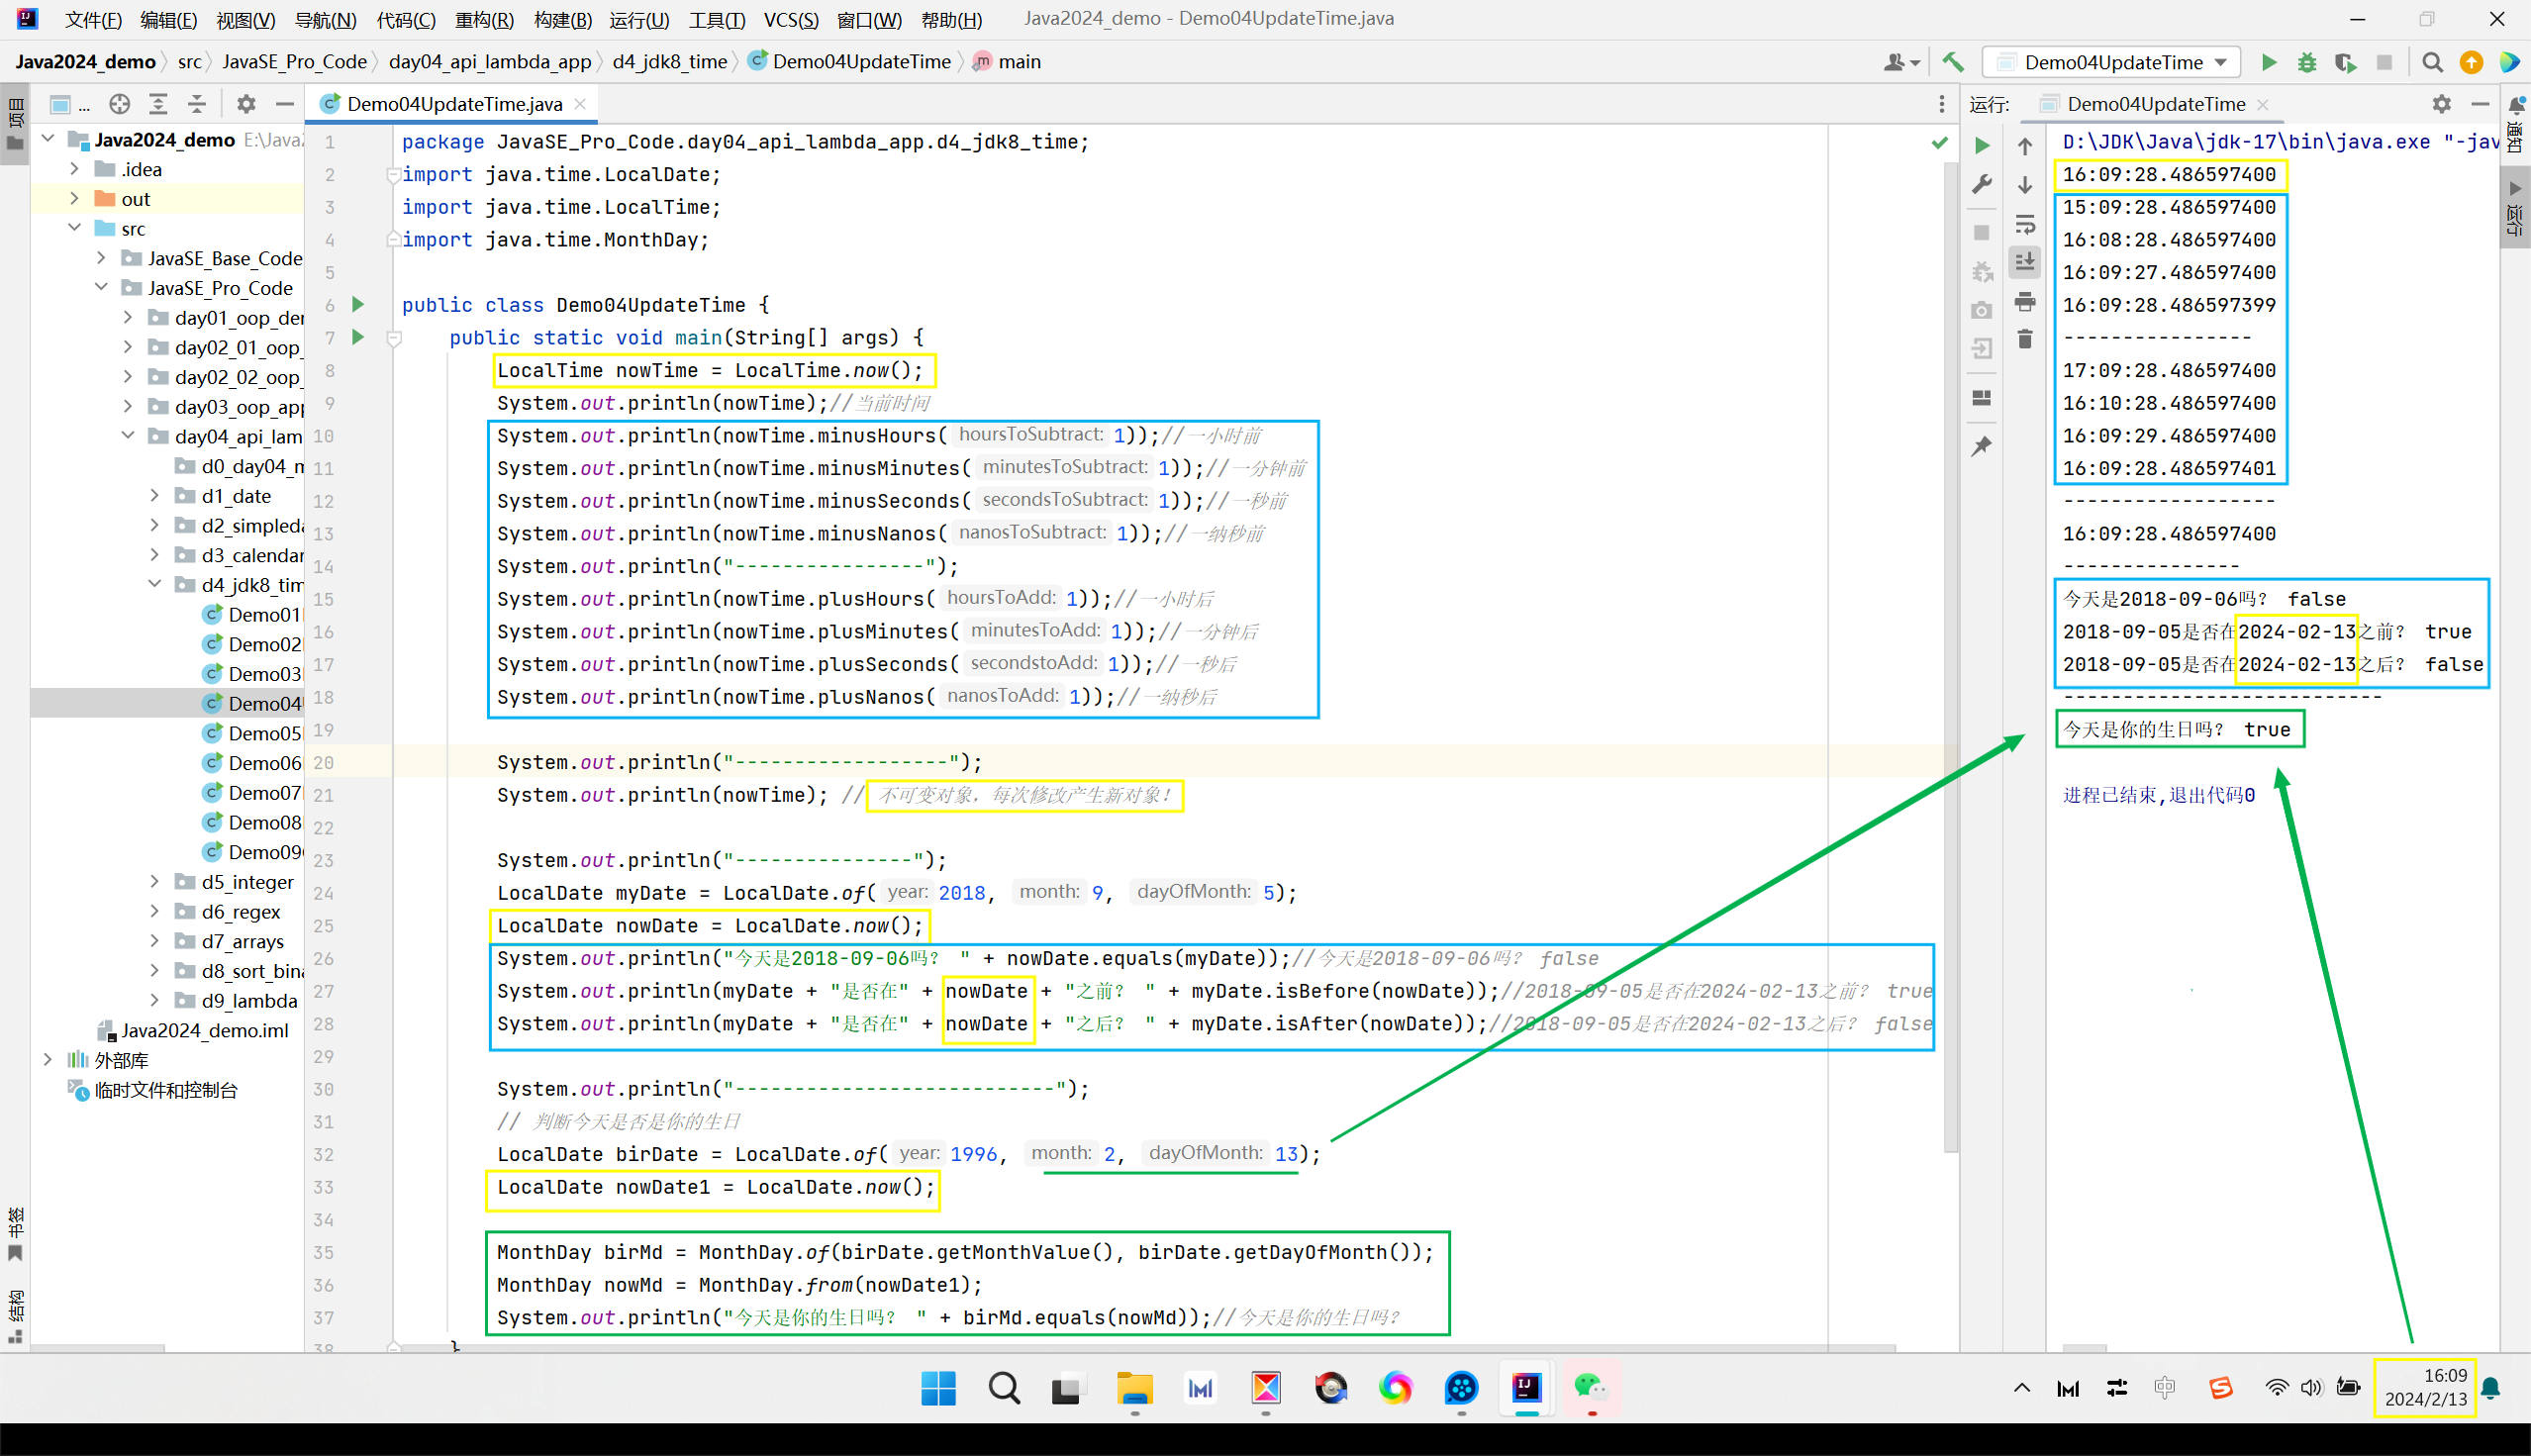Pin the run tab with pin icon

(1982, 447)
